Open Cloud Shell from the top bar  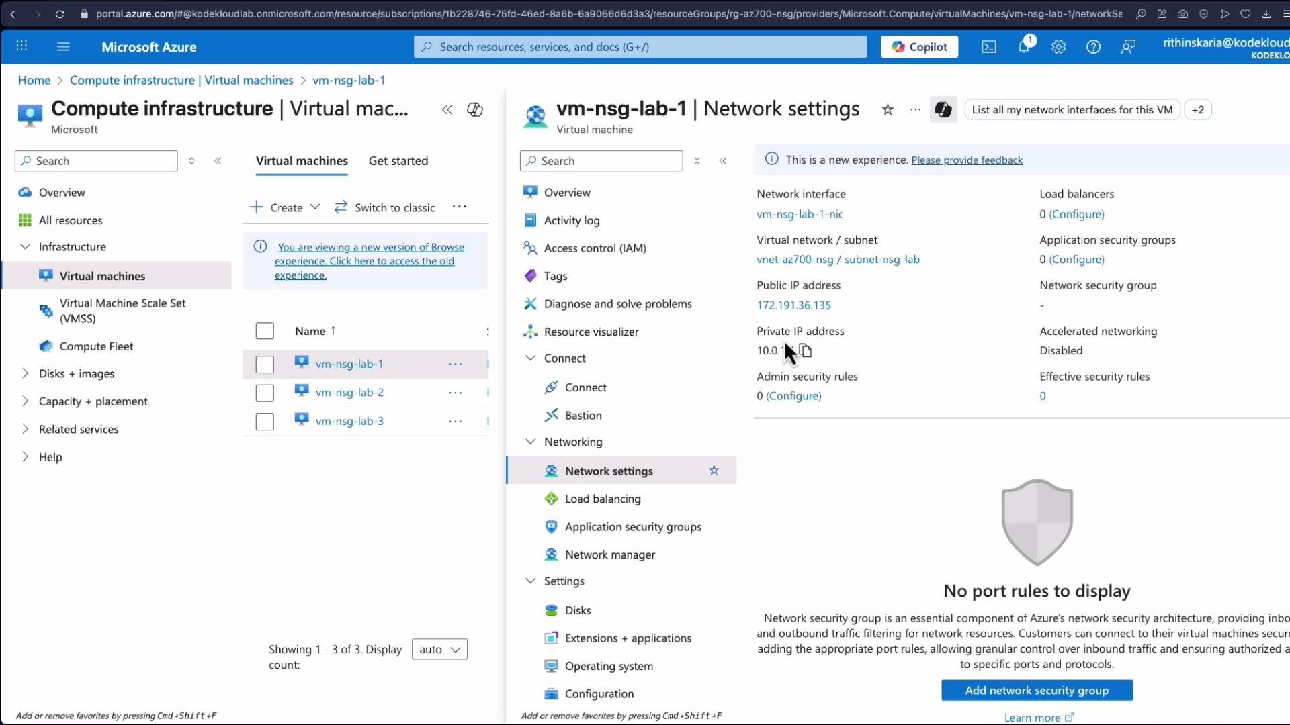[989, 47]
